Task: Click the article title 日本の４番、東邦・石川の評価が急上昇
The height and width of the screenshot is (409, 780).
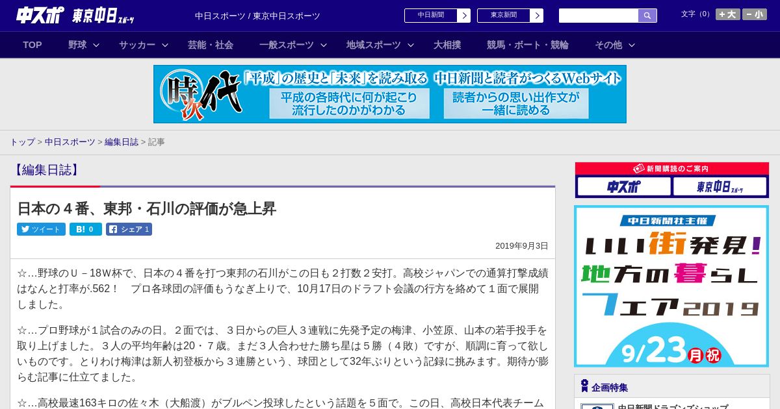Action: [147, 208]
